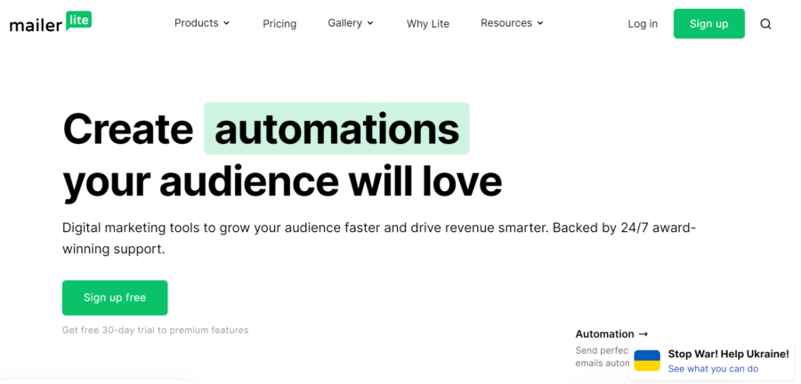Expand the Gallery chevron
The width and height of the screenshot is (801, 384).
coord(370,23)
